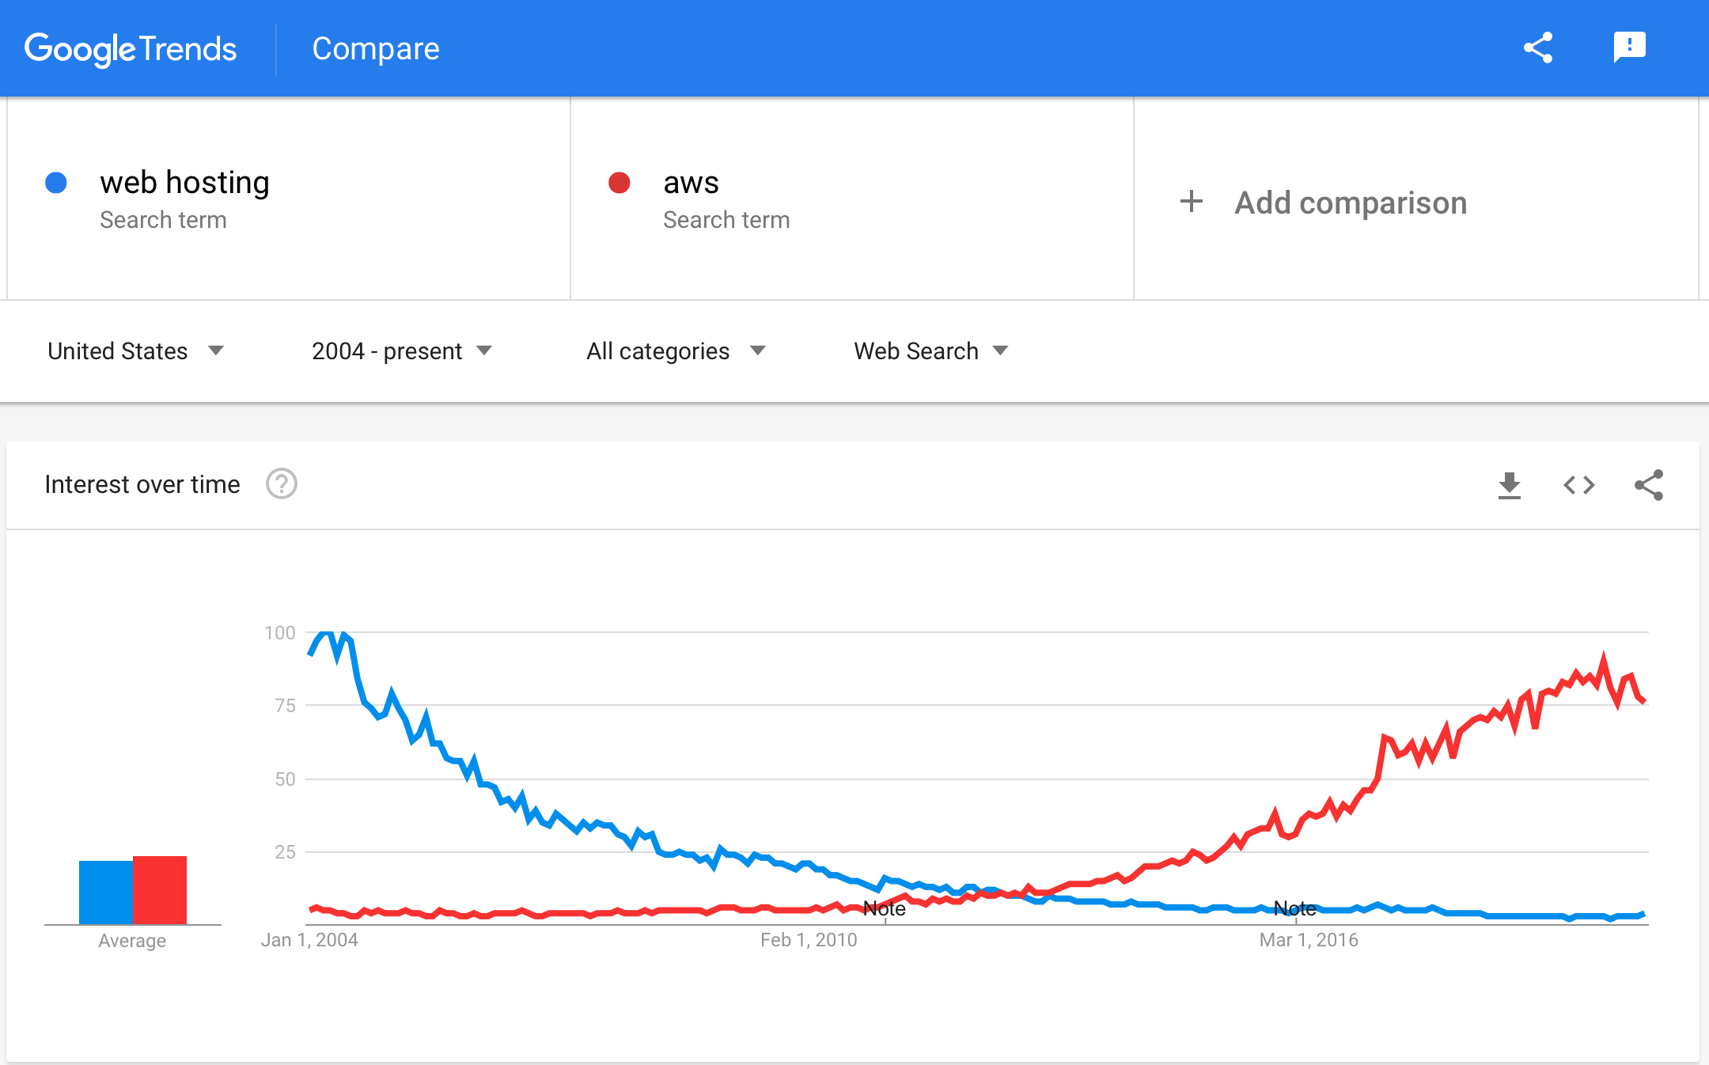Download the Interest over time data
This screenshot has height=1065, width=1709.
(x=1509, y=485)
